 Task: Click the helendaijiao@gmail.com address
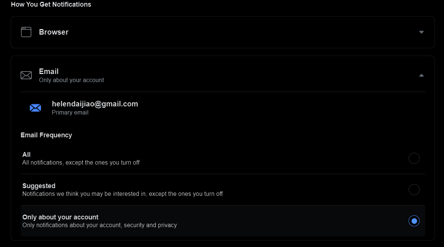tap(95, 104)
